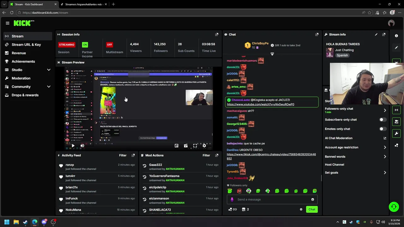This screenshot has width=404, height=227.
Task: Click the Just Chatting category thumbnail
Action: pyautogui.click(x=330, y=52)
